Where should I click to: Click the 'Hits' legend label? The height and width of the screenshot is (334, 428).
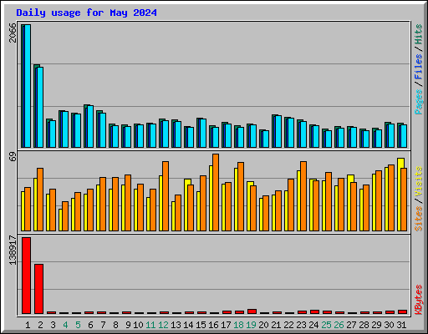(x=418, y=34)
